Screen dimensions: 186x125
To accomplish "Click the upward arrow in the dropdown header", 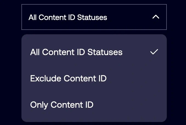I will click(156, 17).
